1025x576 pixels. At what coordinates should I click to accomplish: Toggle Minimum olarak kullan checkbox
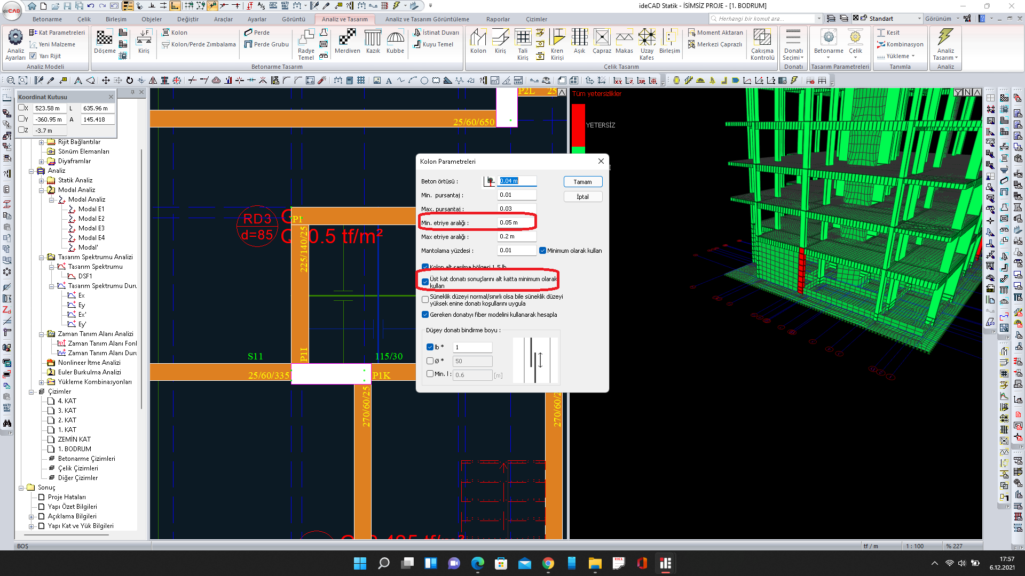pyautogui.click(x=542, y=251)
